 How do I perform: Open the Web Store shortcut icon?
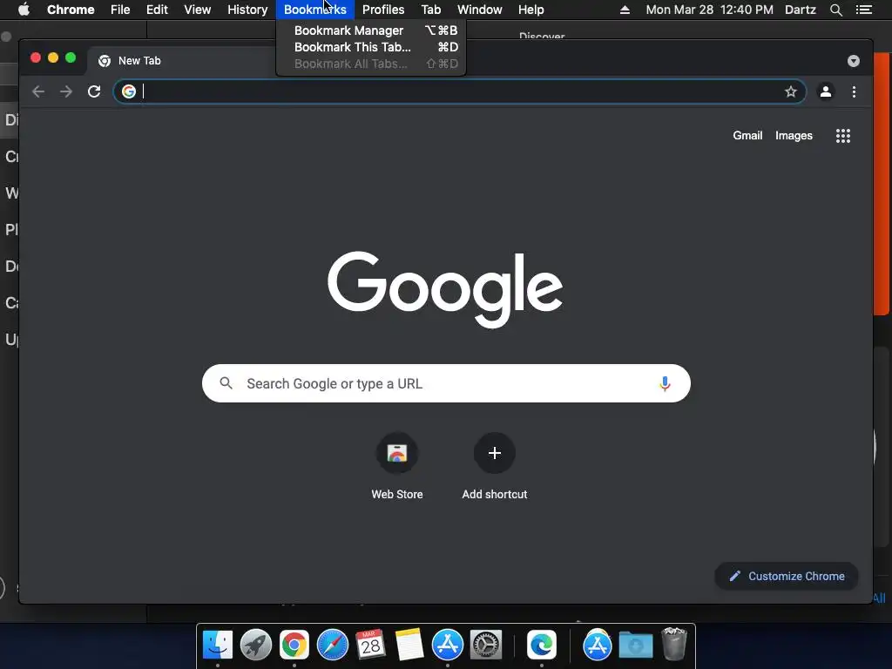tap(397, 453)
